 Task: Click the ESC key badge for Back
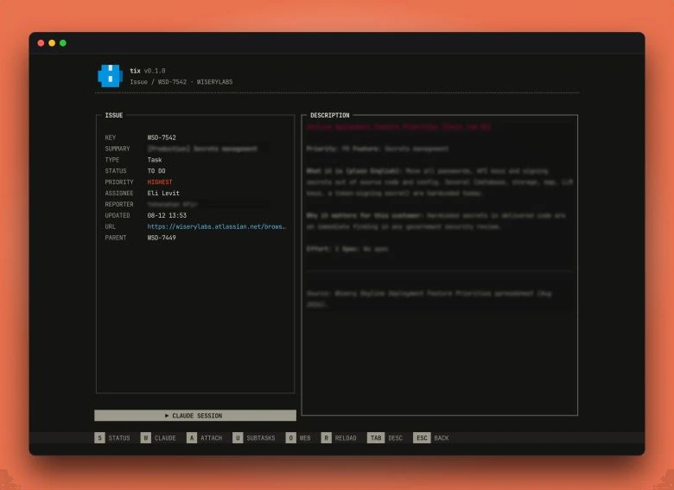(x=422, y=438)
